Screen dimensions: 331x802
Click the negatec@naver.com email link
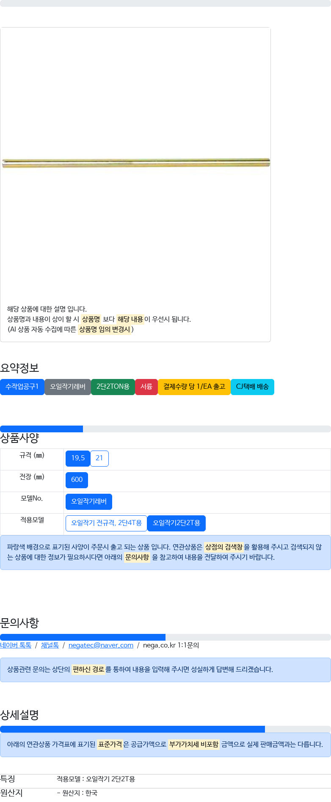101,645
